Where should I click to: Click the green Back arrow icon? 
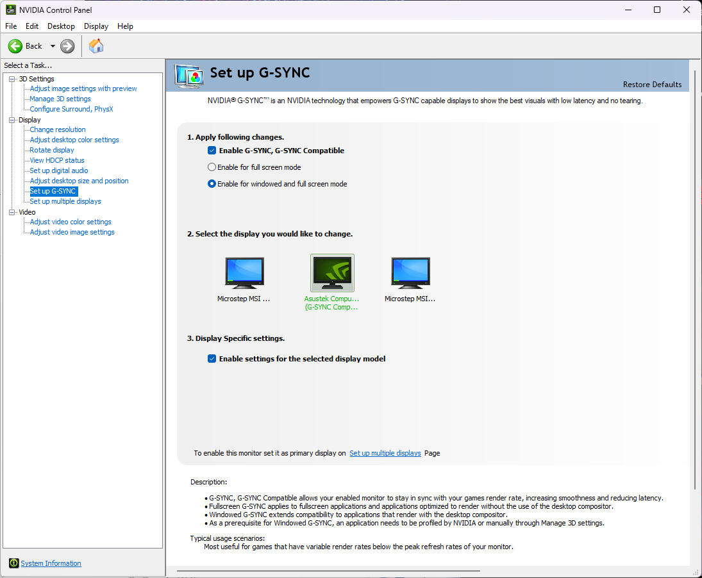(15, 46)
